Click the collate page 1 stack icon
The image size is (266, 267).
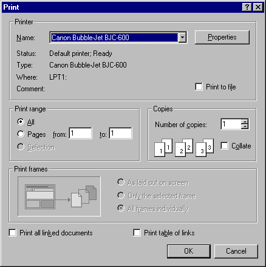coord(163,148)
